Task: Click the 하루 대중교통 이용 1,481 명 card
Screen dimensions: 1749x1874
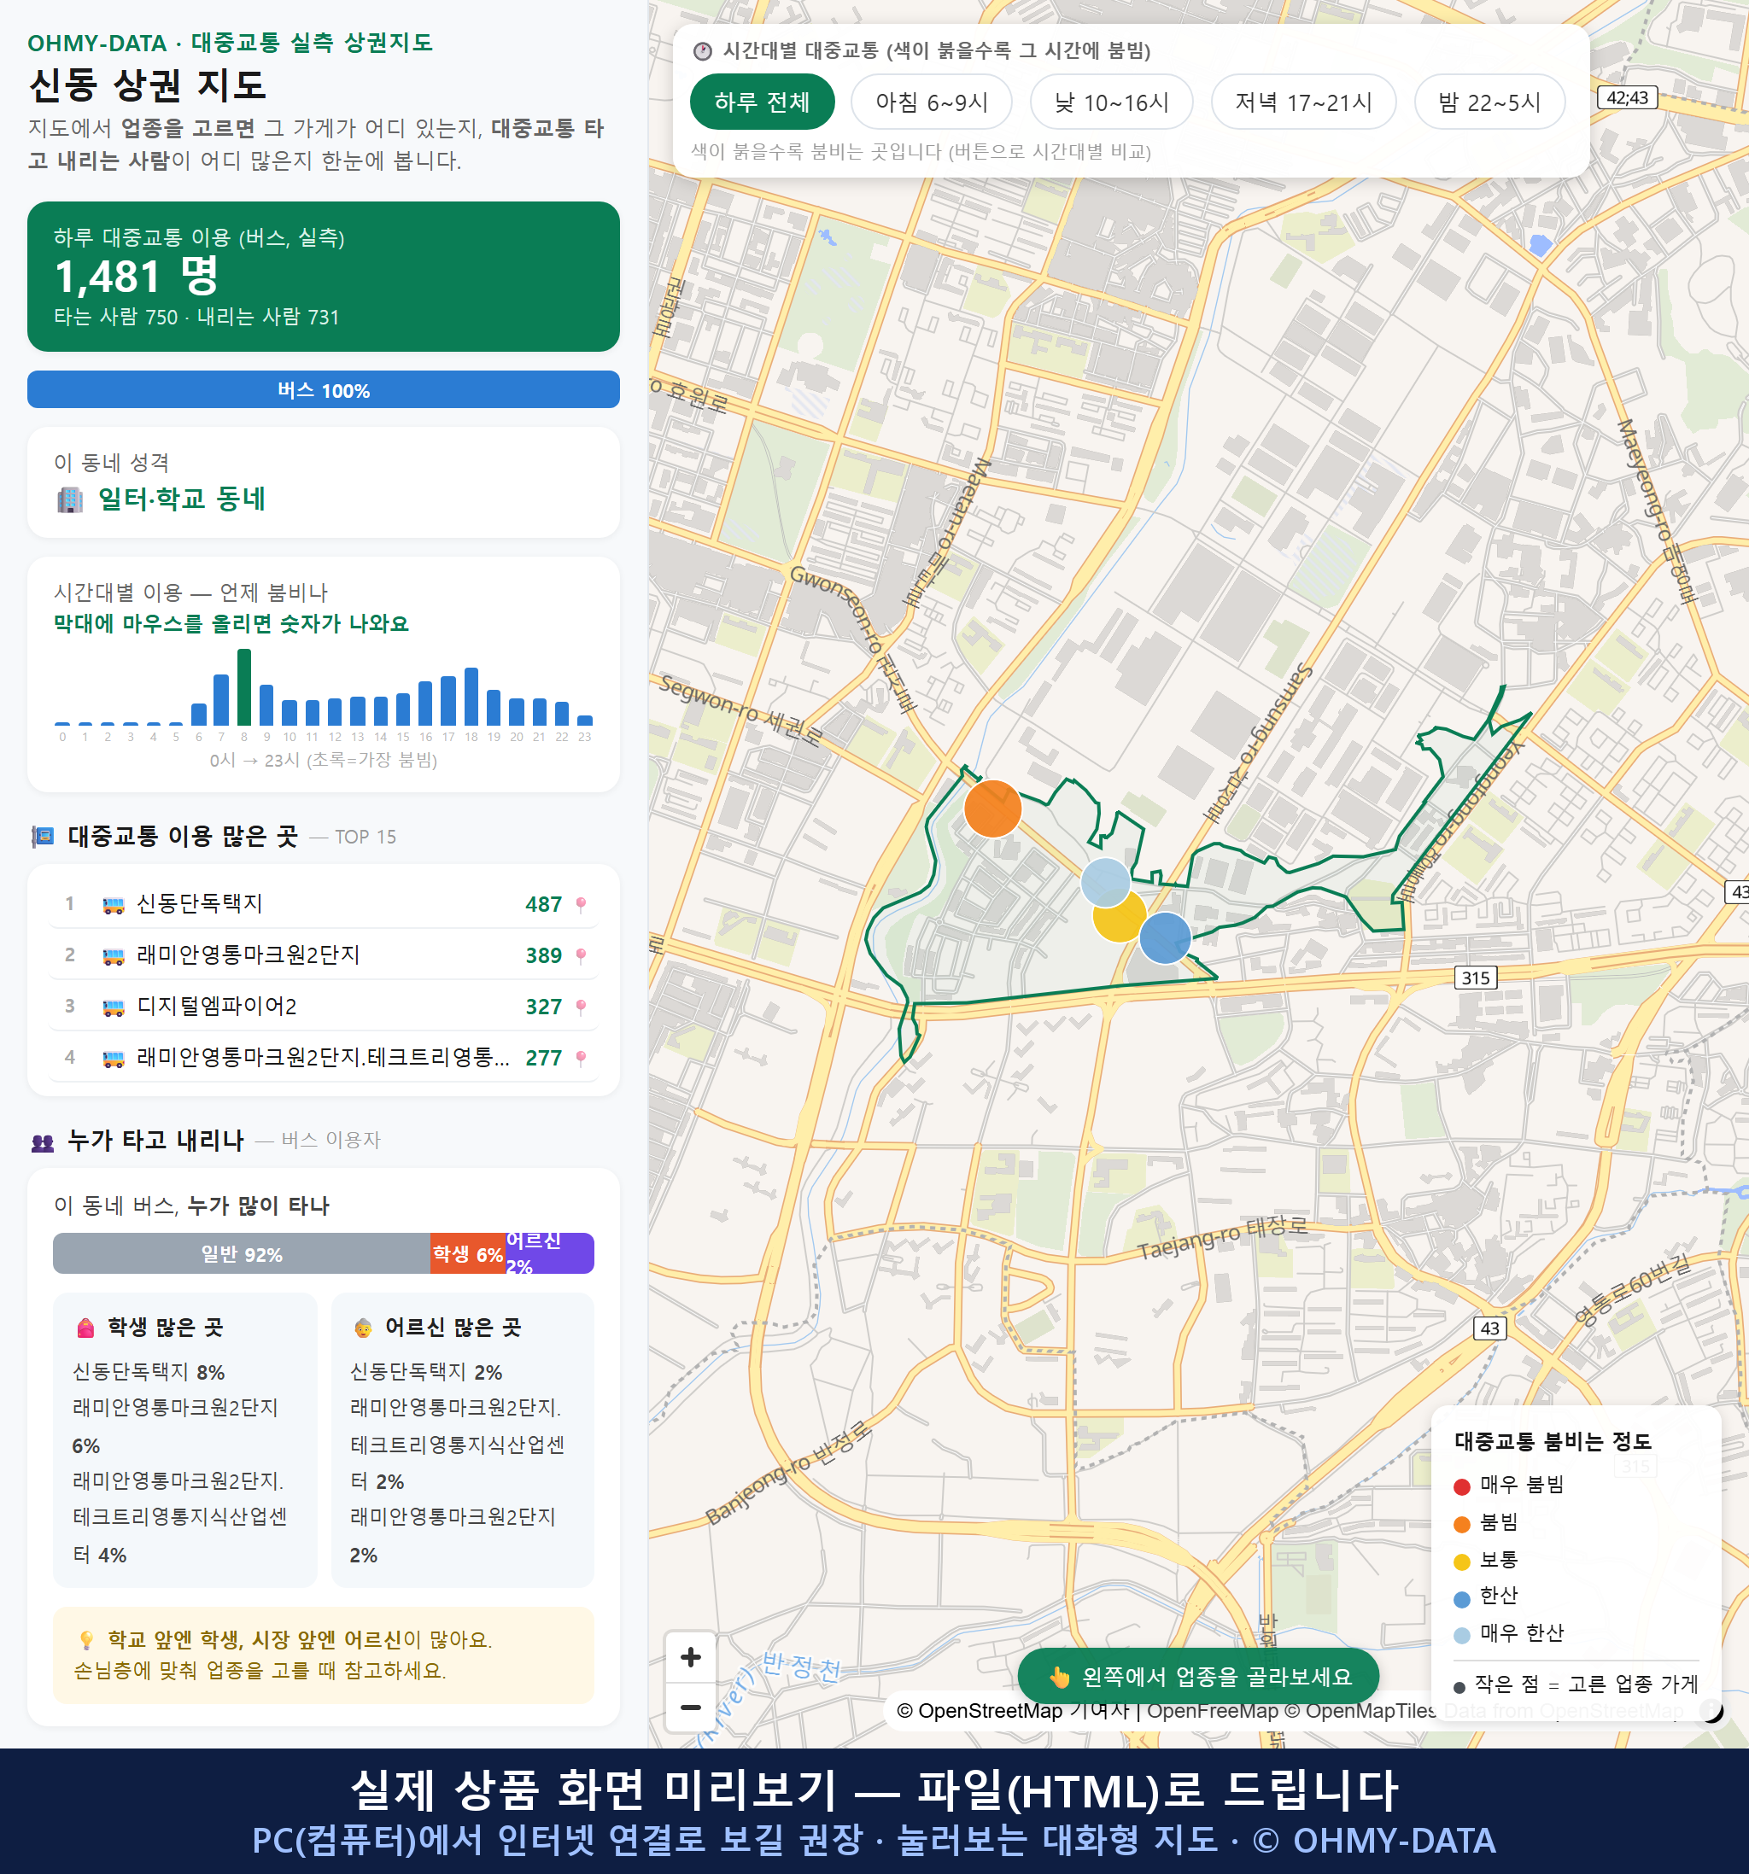Action: (324, 277)
